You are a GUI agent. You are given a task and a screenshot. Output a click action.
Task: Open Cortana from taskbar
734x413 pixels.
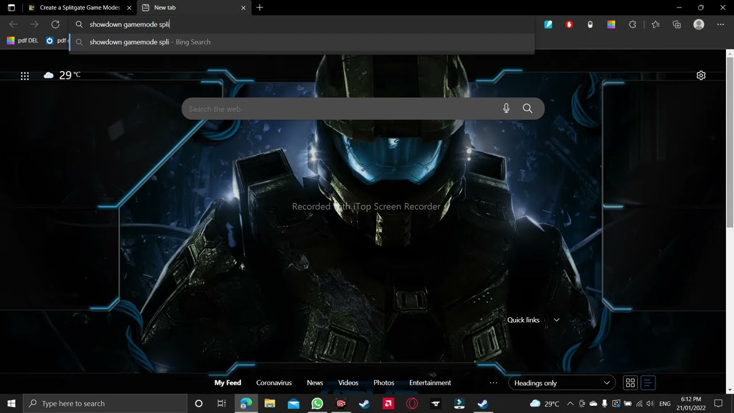pos(198,403)
